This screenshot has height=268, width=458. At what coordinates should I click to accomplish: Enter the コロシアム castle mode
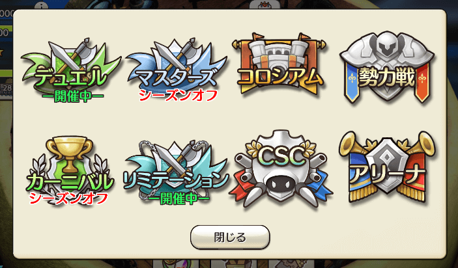pyautogui.click(x=279, y=64)
